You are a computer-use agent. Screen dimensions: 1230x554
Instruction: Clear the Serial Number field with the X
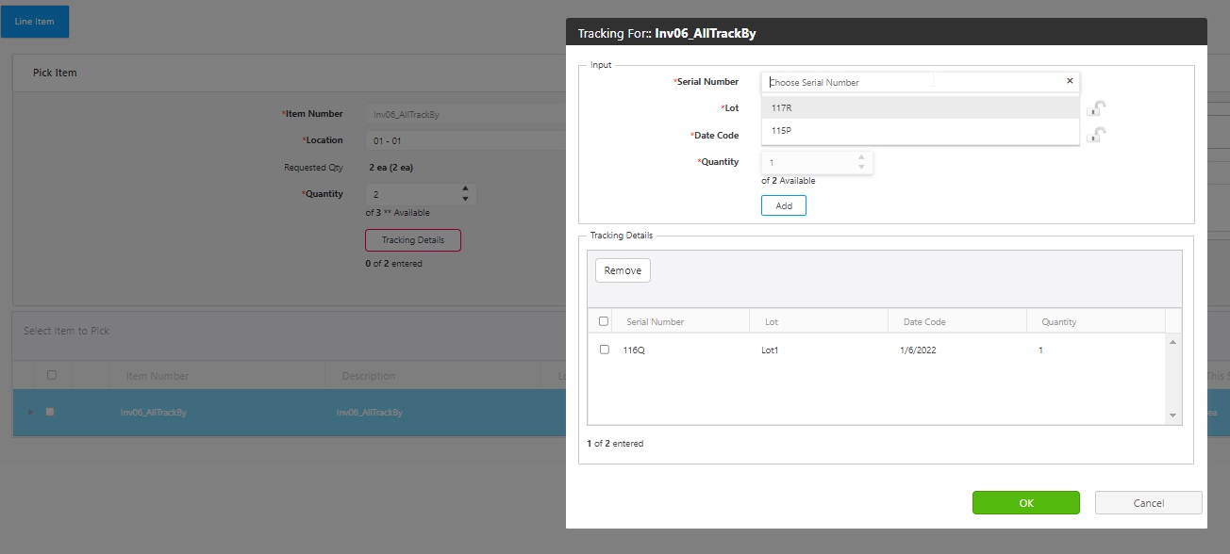1070,81
